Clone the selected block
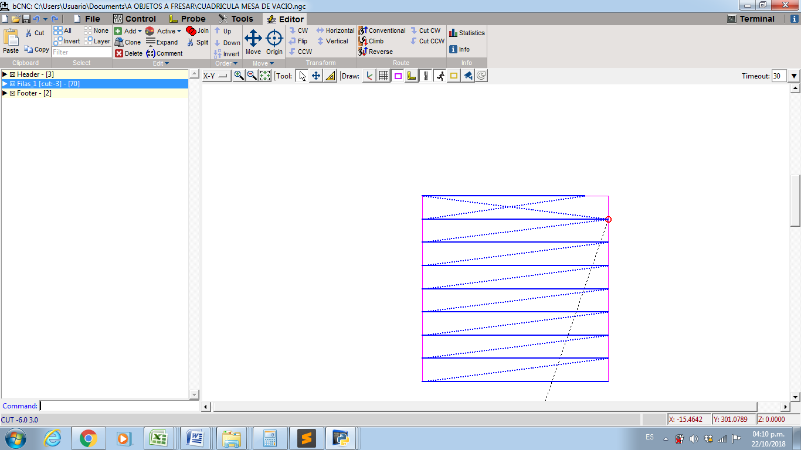This screenshot has width=801, height=450. 128,42
